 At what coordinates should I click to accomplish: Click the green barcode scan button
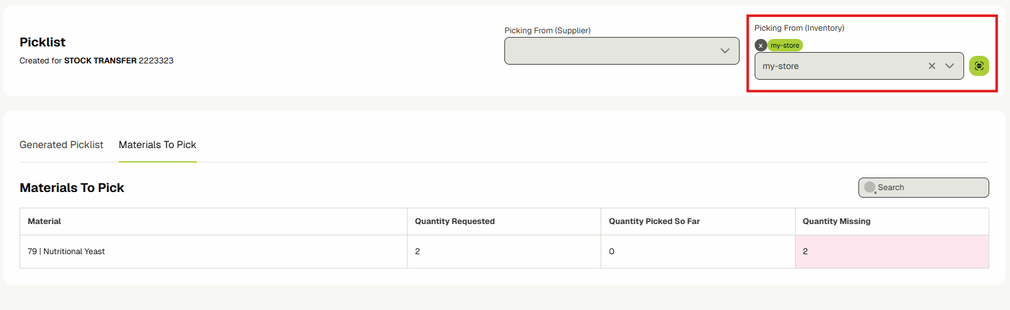point(979,66)
